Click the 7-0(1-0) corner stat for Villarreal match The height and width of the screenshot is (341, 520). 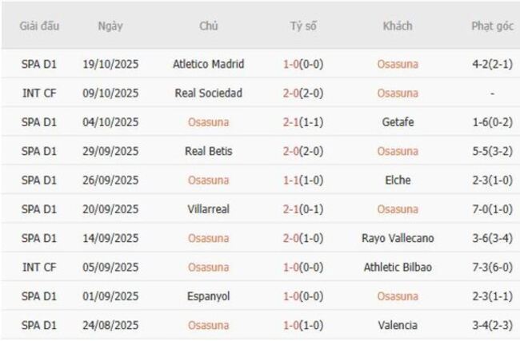pyautogui.click(x=492, y=208)
